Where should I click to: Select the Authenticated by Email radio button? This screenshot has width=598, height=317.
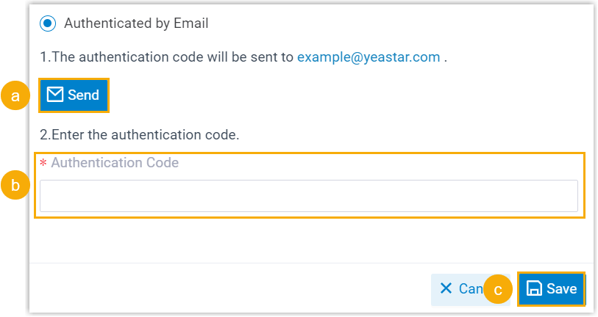click(x=48, y=23)
